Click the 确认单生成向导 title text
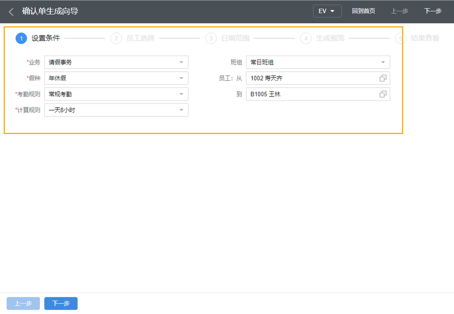 coord(50,11)
